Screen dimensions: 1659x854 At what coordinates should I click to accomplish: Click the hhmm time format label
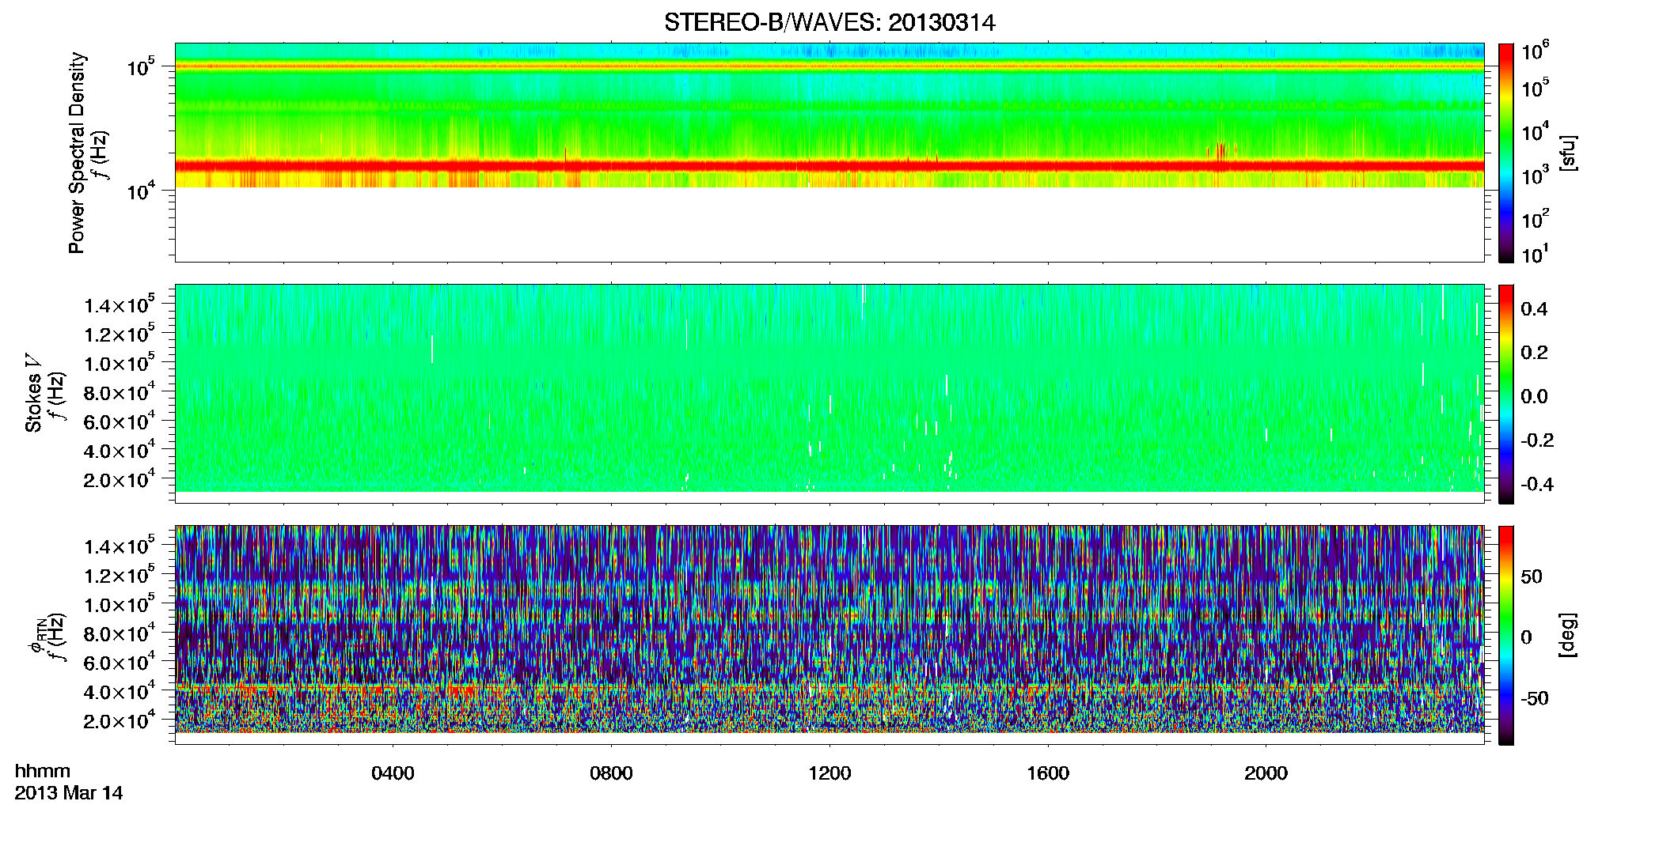click(43, 772)
